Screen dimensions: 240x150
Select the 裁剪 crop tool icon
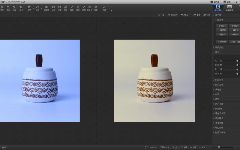point(29,8)
